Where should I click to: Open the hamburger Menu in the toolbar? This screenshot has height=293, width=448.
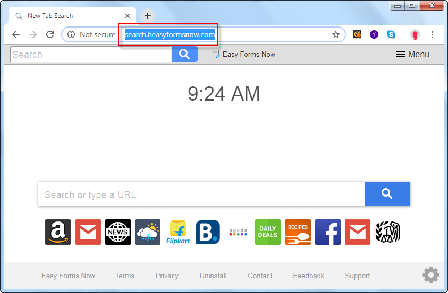pyautogui.click(x=412, y=54)
